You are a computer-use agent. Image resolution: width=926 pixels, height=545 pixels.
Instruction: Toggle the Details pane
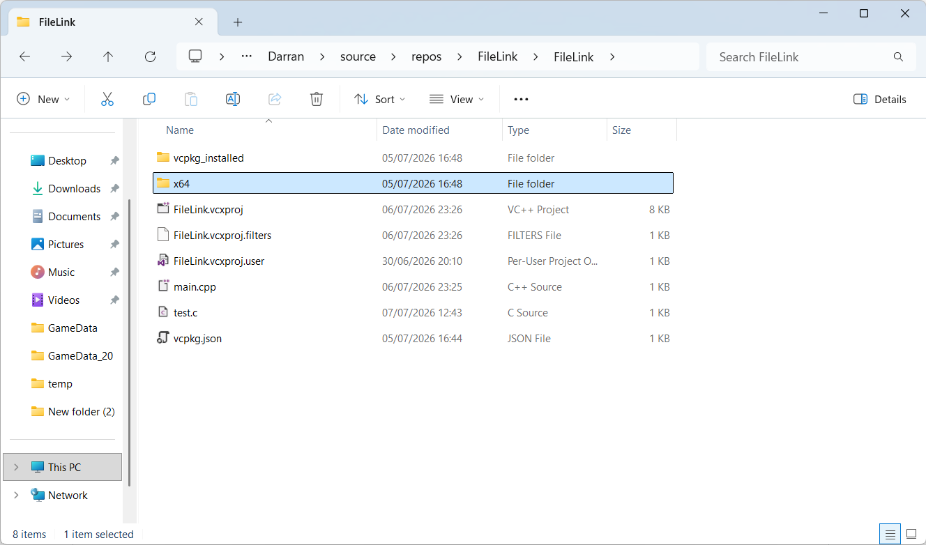(x=880, y=99)
